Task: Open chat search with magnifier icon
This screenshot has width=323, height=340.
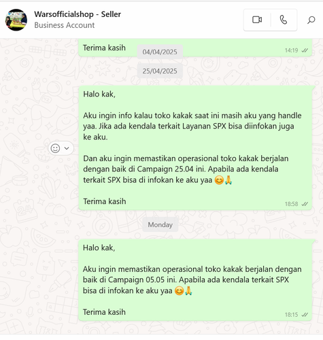Action: pos(311,20)
